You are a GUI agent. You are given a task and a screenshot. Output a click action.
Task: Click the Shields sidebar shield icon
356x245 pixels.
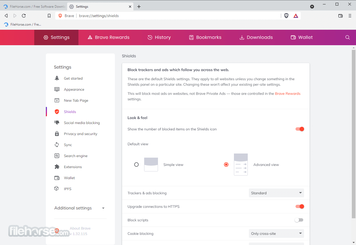click(x=57, y=112)
